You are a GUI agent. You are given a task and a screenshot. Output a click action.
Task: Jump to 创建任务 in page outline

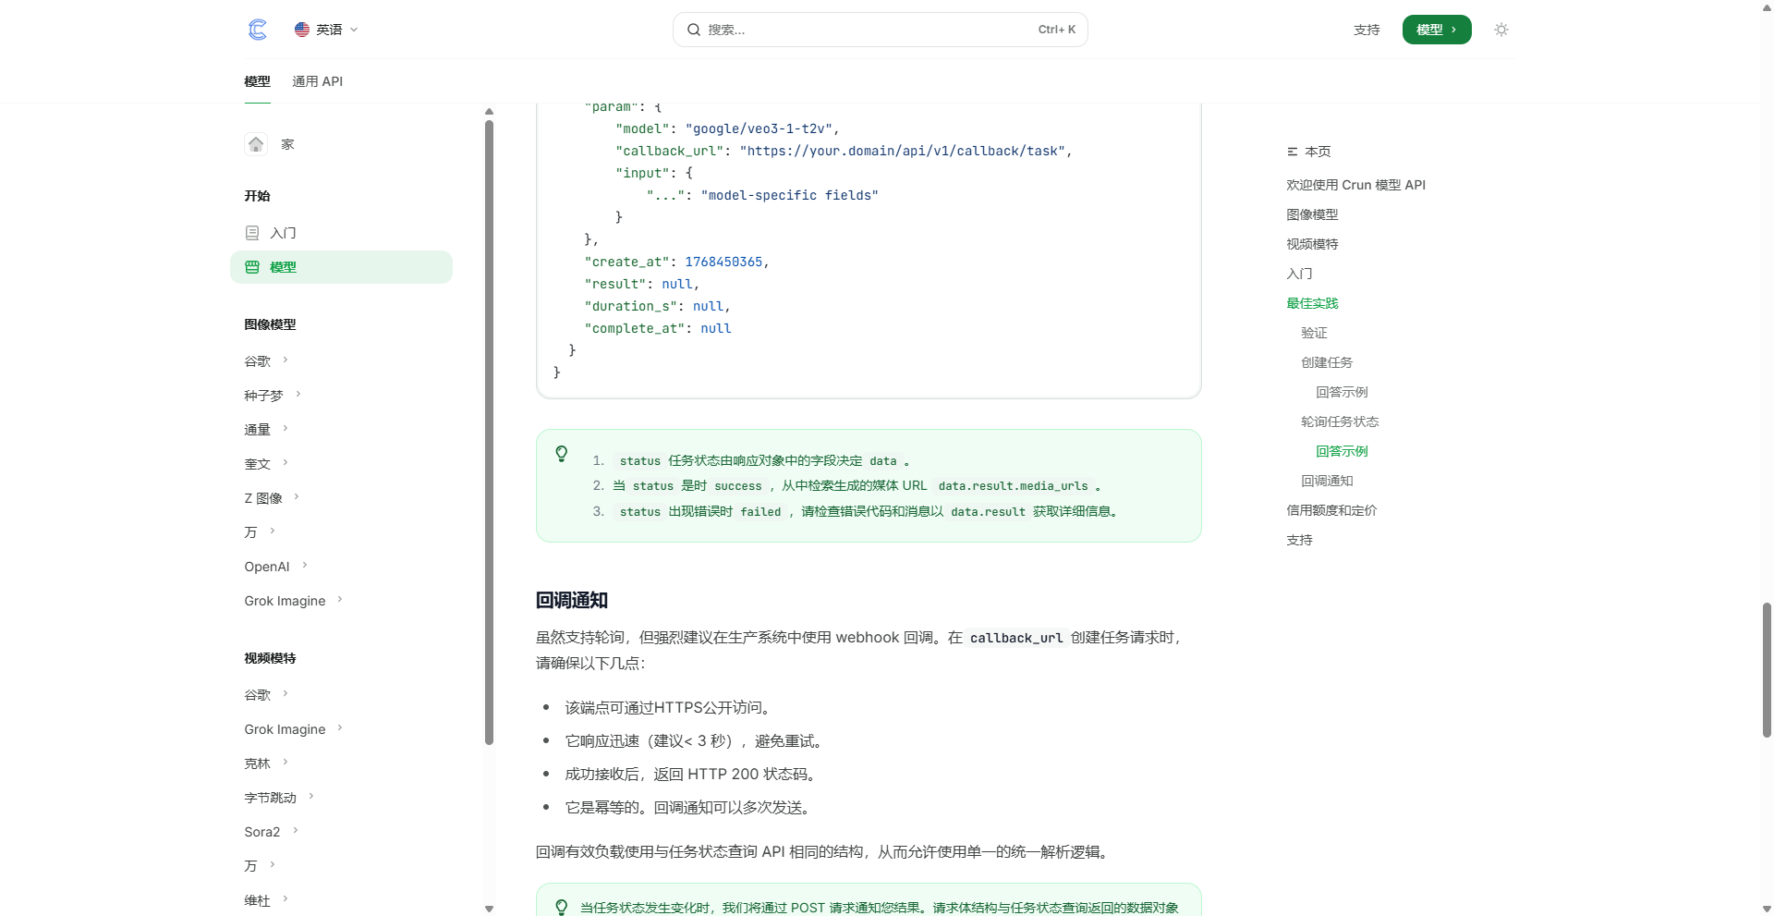click(x=1327, y=362)
